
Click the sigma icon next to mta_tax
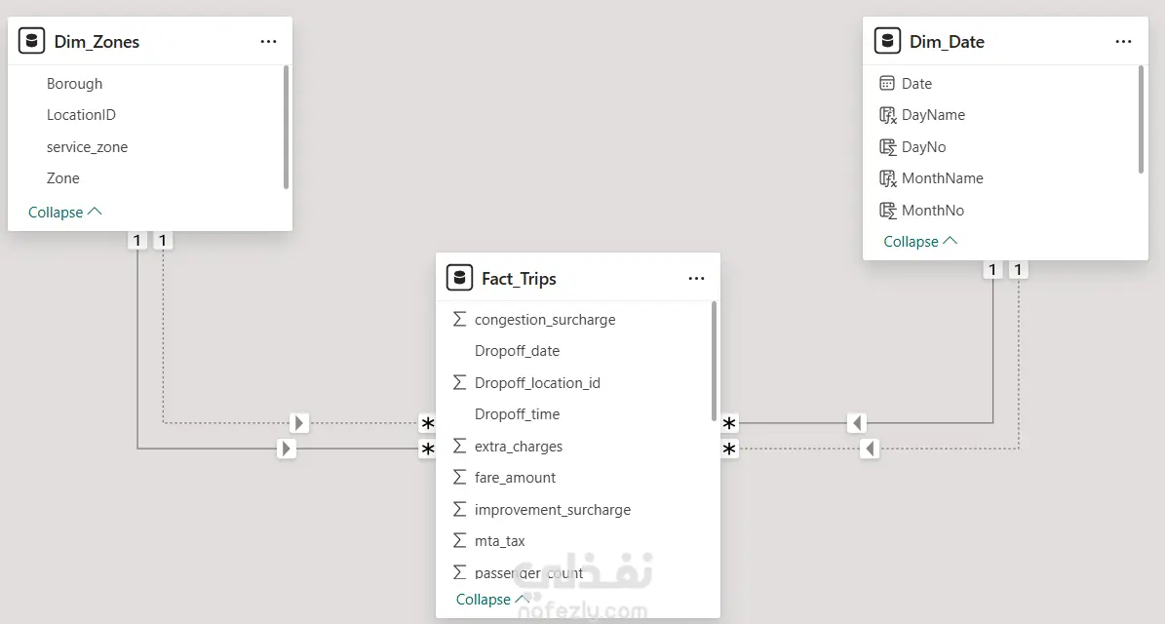click(460, 541)
